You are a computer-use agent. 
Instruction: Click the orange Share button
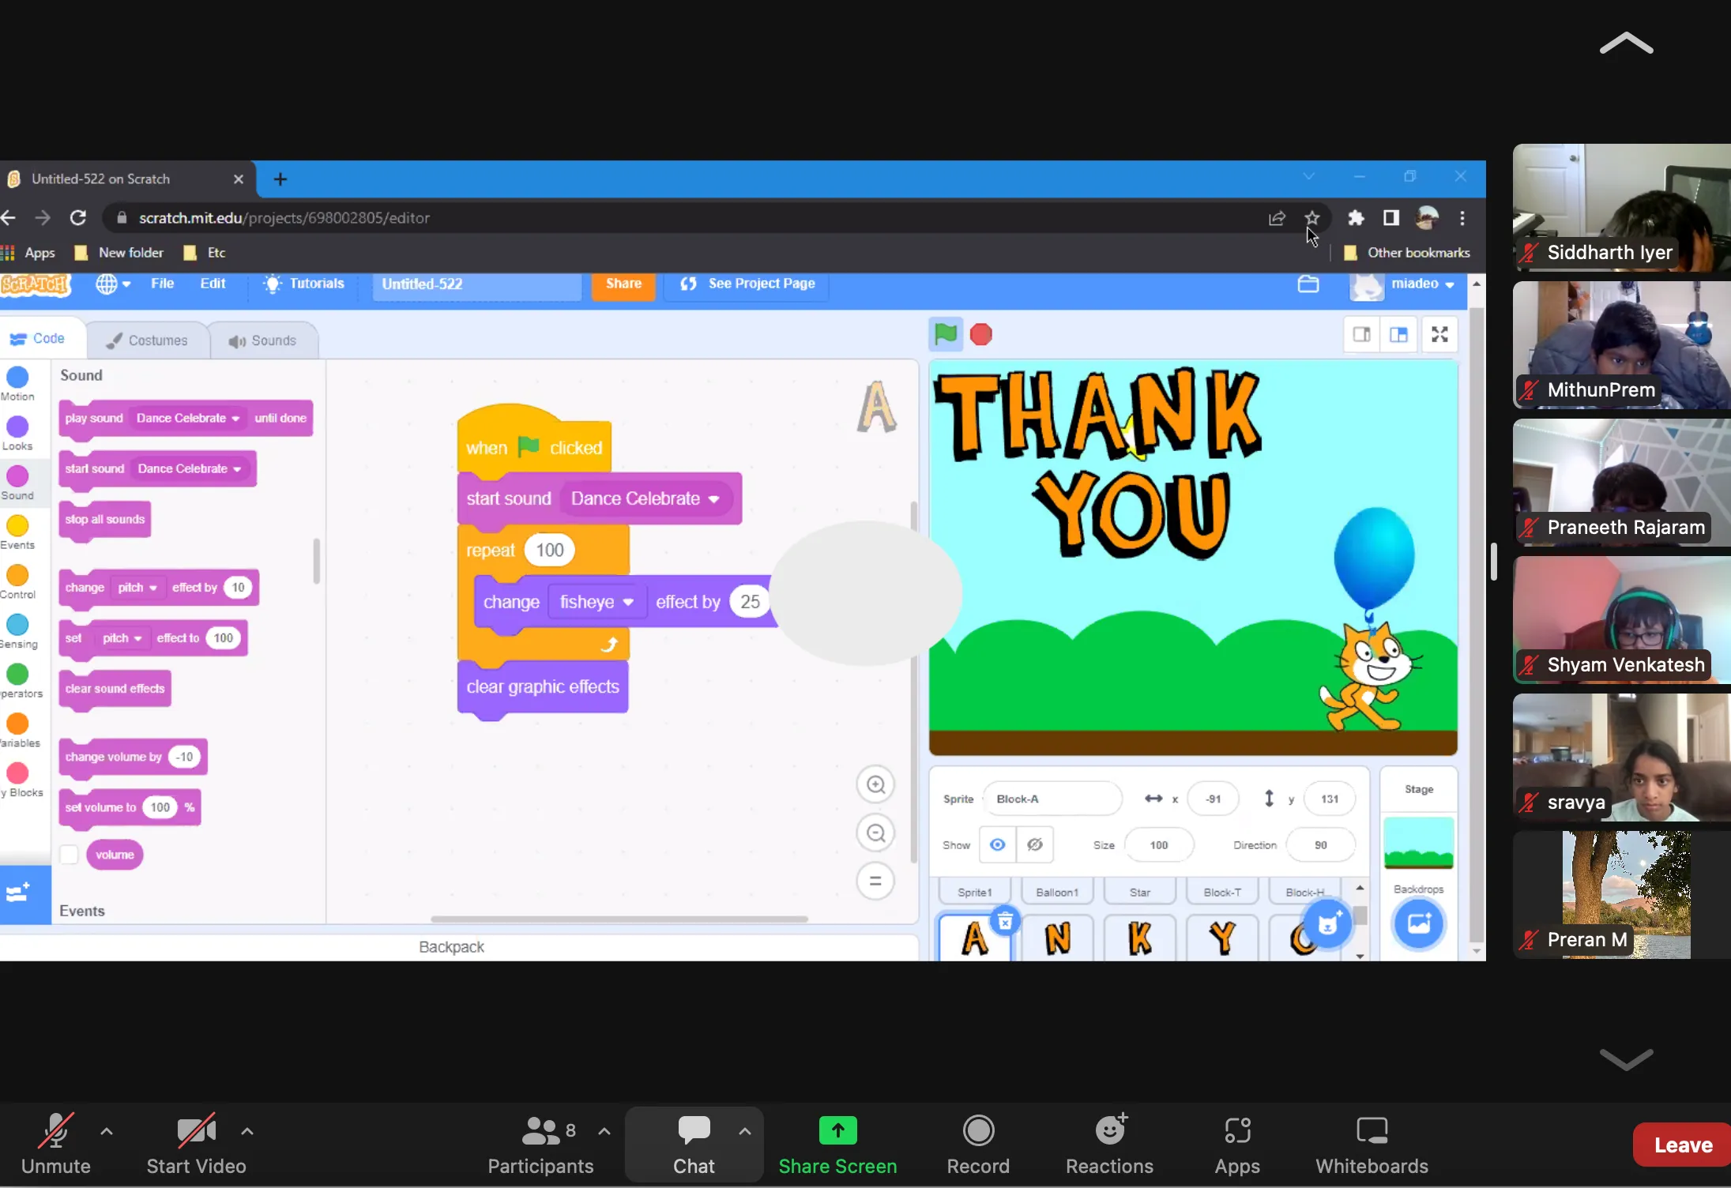point(623,284)
